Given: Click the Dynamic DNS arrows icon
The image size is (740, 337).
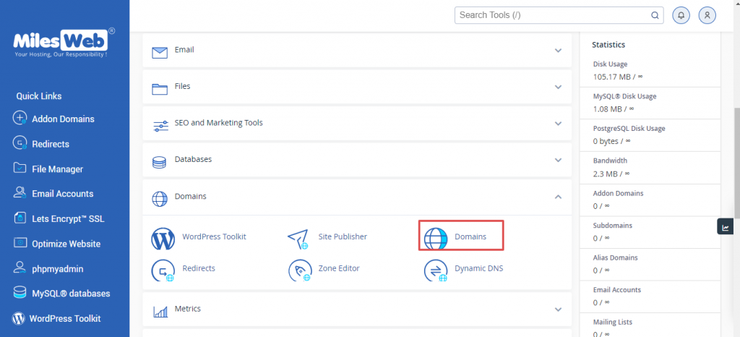Looking at the screenshot, I should (436, 270).
